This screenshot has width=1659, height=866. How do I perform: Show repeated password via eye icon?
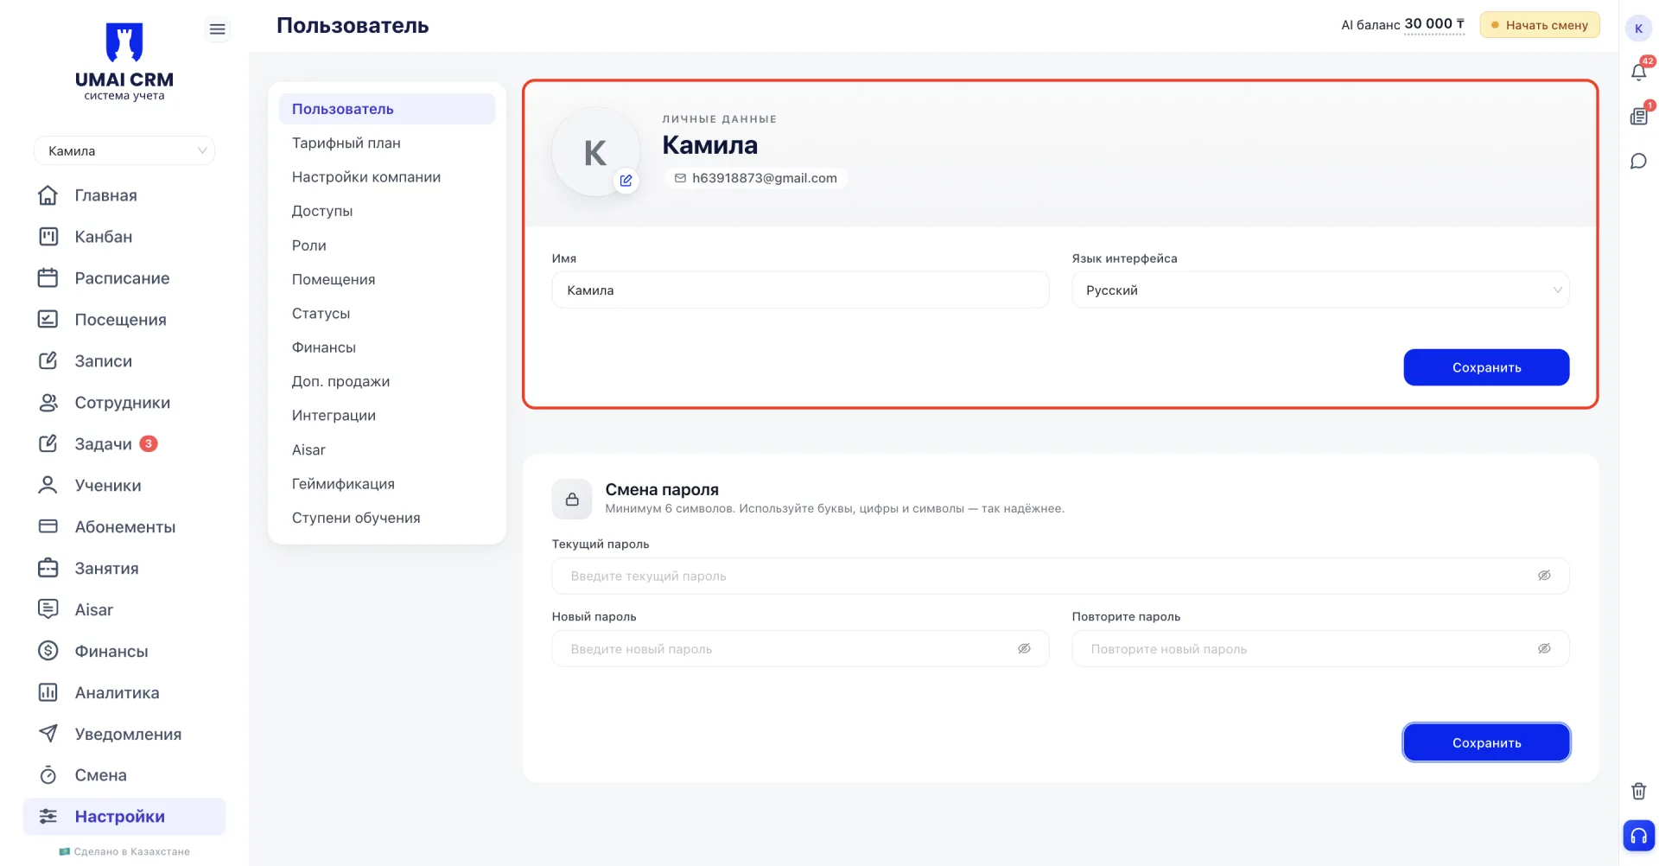(1544, 648)
